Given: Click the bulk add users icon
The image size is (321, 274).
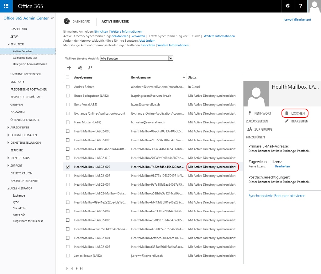Looking at the screenshot, I should point(80,68).
